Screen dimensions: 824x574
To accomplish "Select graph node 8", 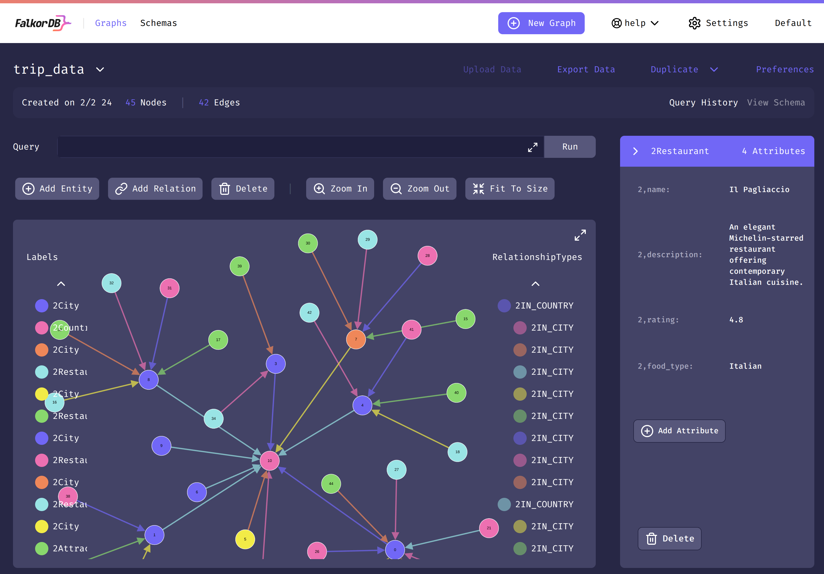I will pos(149,380).
